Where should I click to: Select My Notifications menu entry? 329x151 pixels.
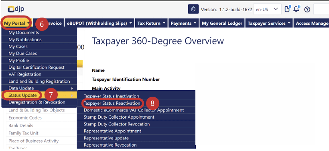(39, 40)
